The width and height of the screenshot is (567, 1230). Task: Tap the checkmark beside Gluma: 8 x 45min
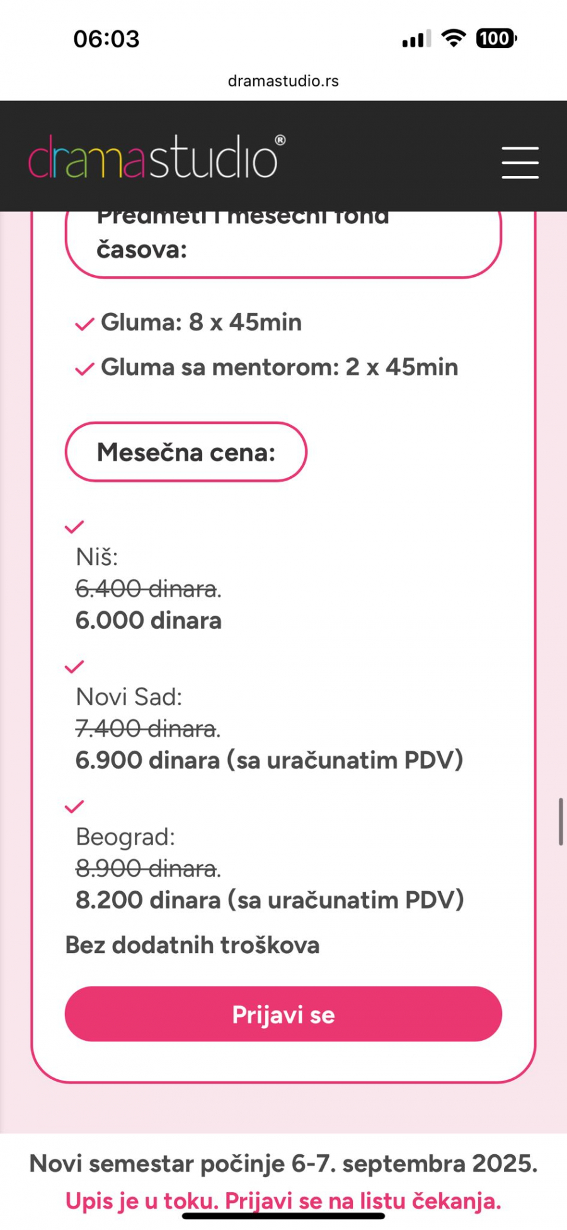click(x=84, y=324)
